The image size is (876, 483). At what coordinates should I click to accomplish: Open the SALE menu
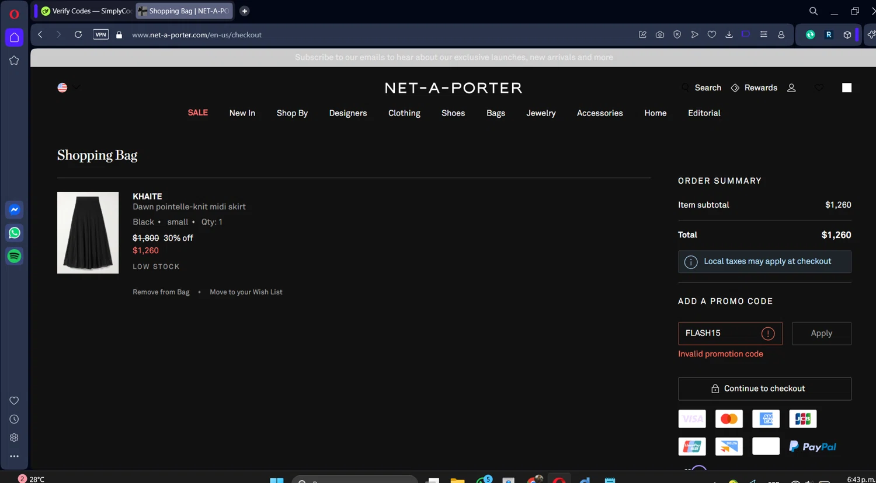[x=198, y=113]
